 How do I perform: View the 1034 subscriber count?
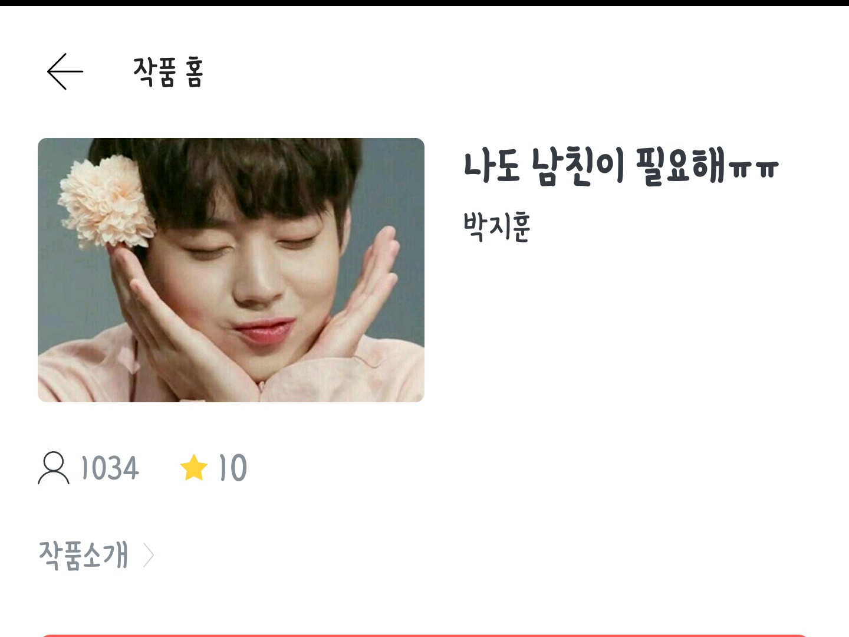[x=110, y=468]
